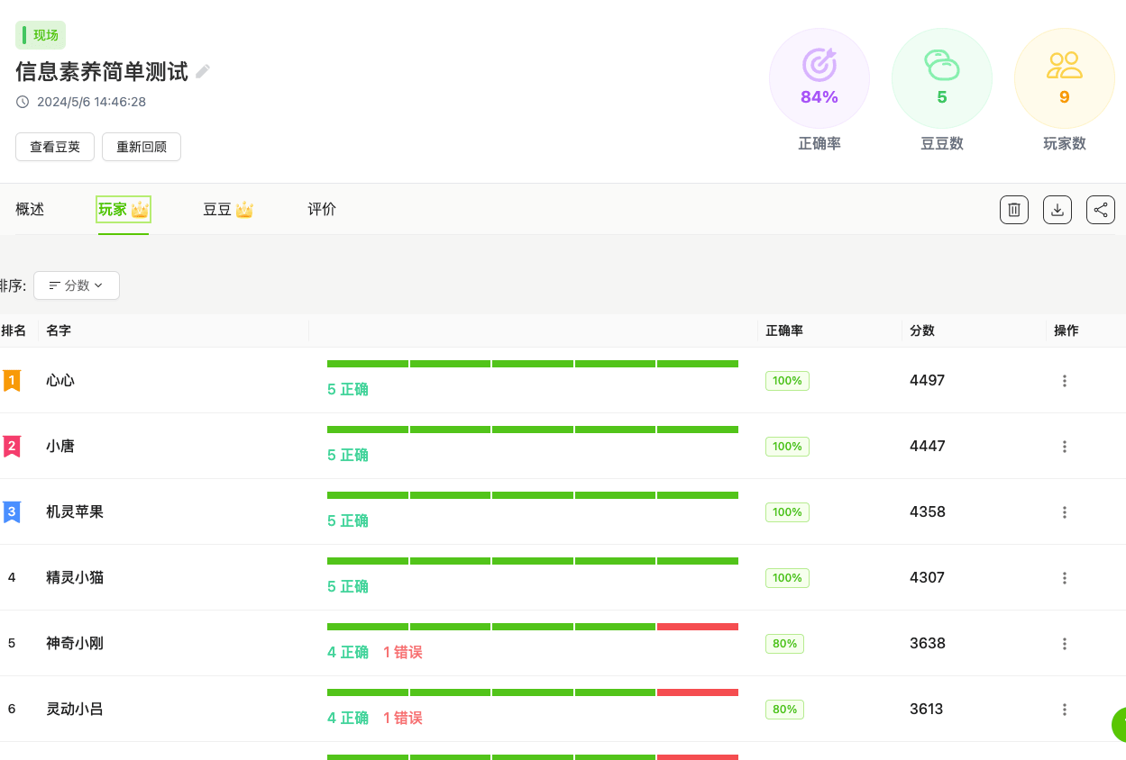
Task: Click the 1 错误 label for 神奇小刚
Action: tap(403, 653)
